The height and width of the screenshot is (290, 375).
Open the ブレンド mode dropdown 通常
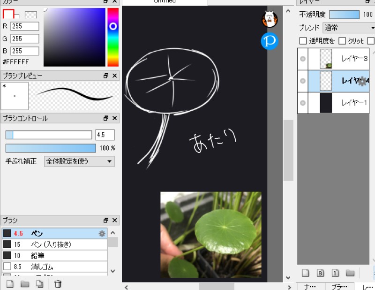pos(349,28)
